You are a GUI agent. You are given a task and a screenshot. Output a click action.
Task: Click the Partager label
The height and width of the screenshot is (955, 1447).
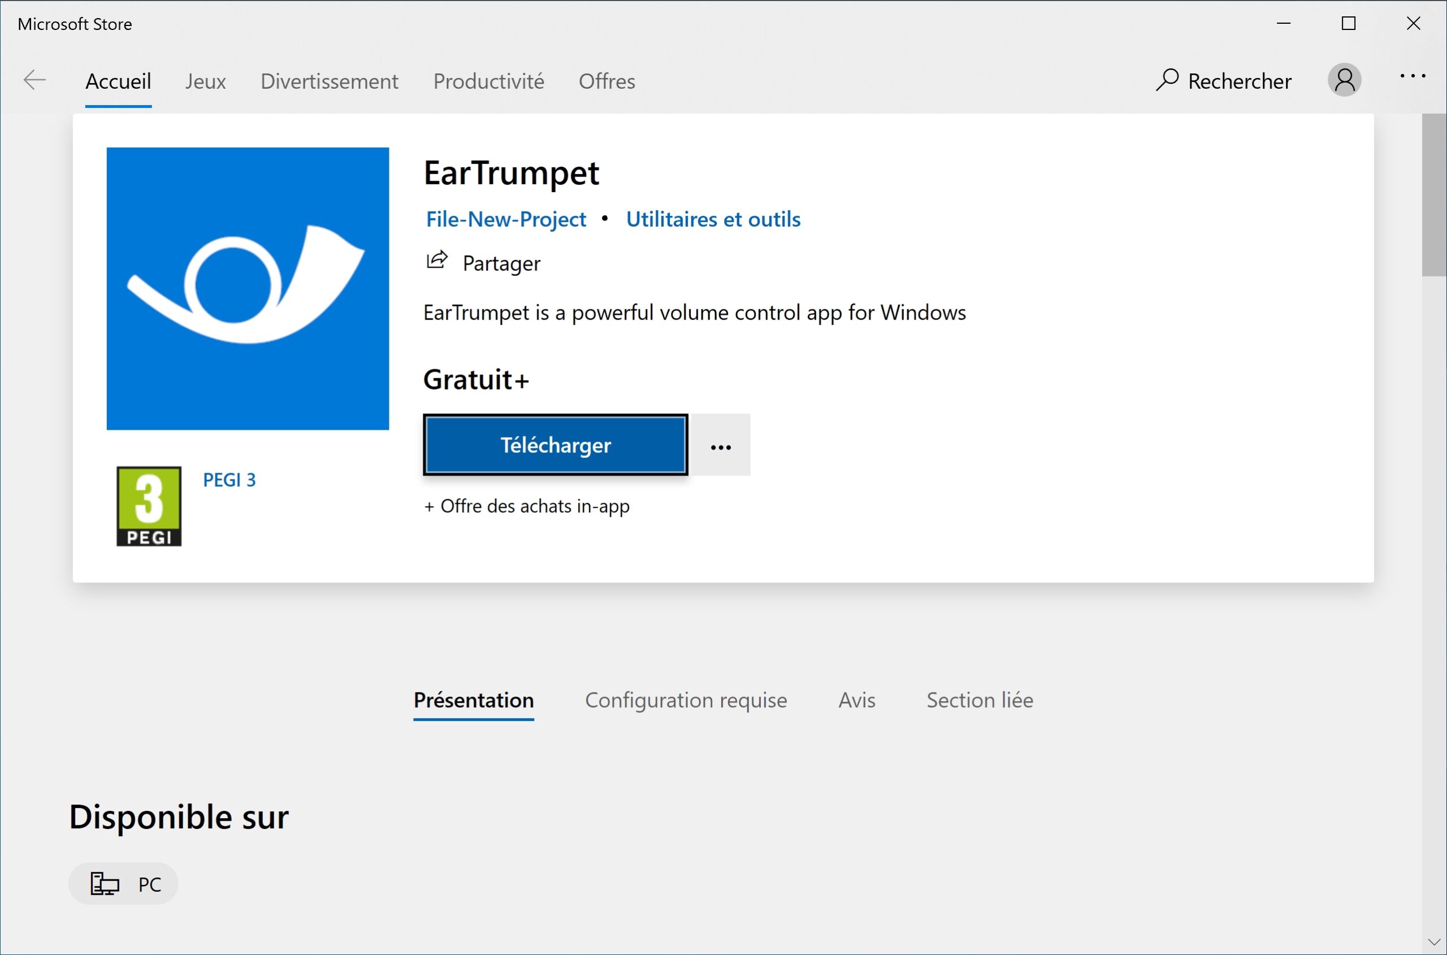point(501,263)
